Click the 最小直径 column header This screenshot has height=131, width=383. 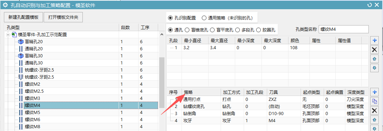195,40
